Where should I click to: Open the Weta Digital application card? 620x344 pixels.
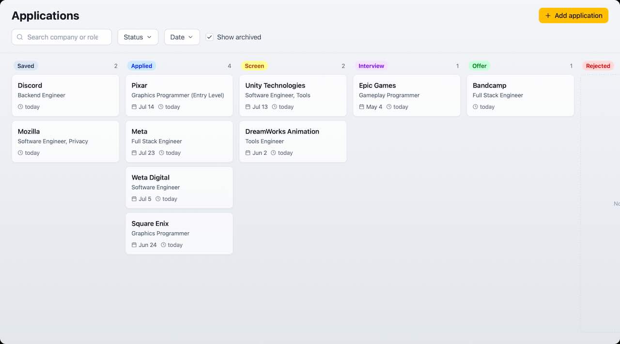point(179,187)
